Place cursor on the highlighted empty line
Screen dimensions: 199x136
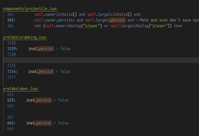tap(101, 60)
